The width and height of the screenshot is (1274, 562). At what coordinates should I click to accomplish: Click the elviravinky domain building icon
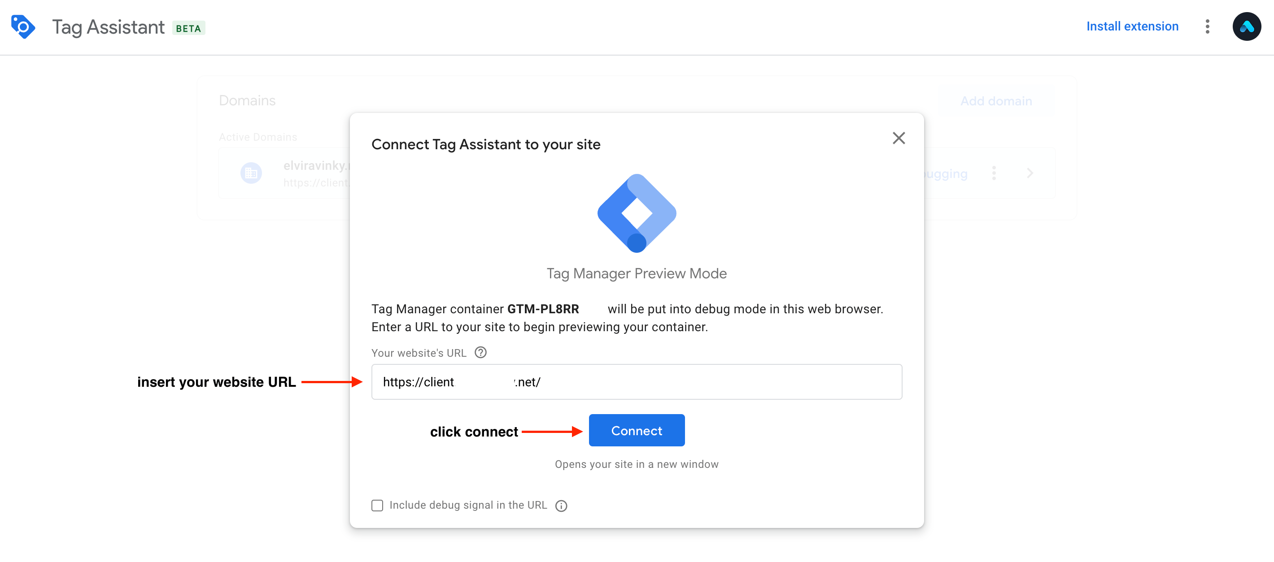251,173
